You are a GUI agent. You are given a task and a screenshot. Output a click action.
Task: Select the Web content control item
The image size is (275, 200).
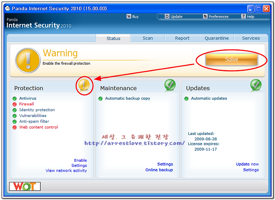(39, 127)
